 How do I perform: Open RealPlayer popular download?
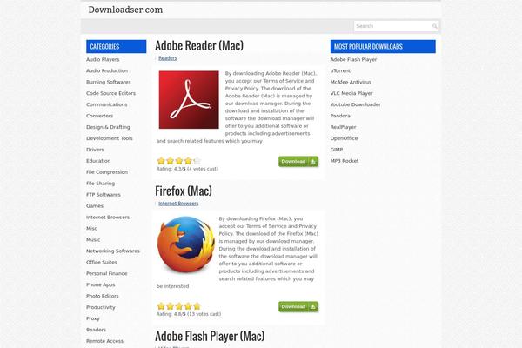click(344, 127)
